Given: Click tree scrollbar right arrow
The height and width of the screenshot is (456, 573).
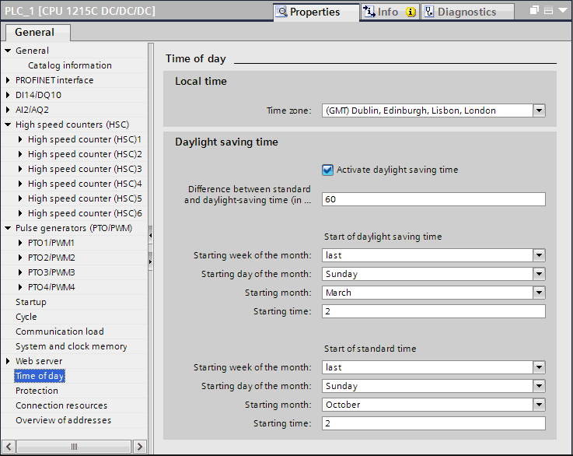Looking at the screenshot, I should coord(140,447).
